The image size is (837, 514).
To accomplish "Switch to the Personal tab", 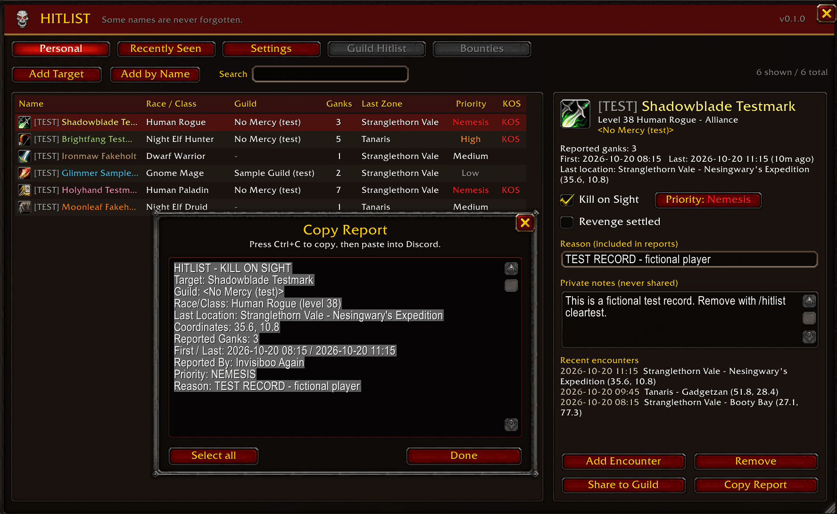I will click(61, 49).
